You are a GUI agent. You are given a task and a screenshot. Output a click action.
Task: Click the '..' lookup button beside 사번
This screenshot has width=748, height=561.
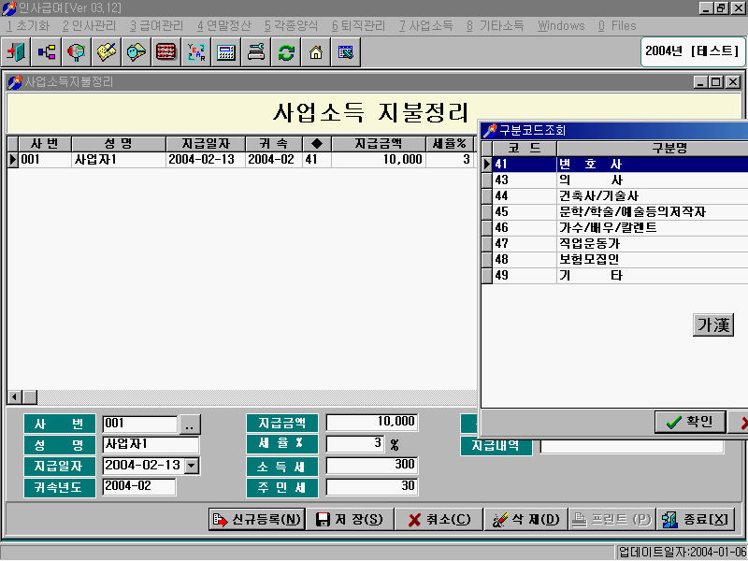point(190,424)
